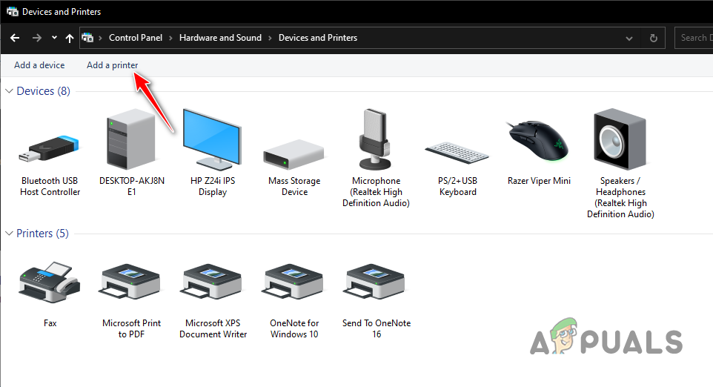The image size is (713, 387).
Task: Navigate to Control Panel breadcrumb
Action: click(x=136, y=38)
